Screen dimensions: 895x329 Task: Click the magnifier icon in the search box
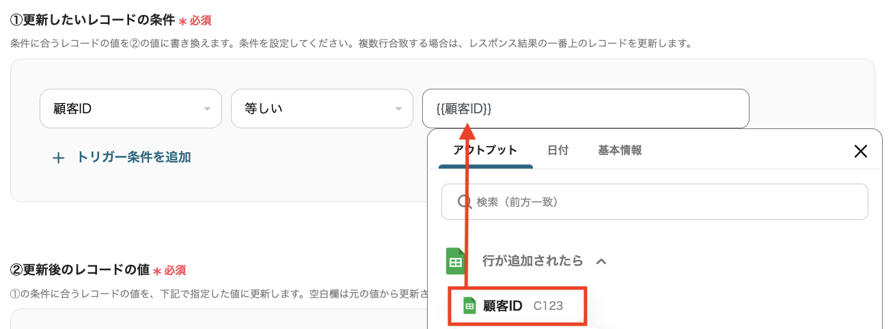(464, 202)
